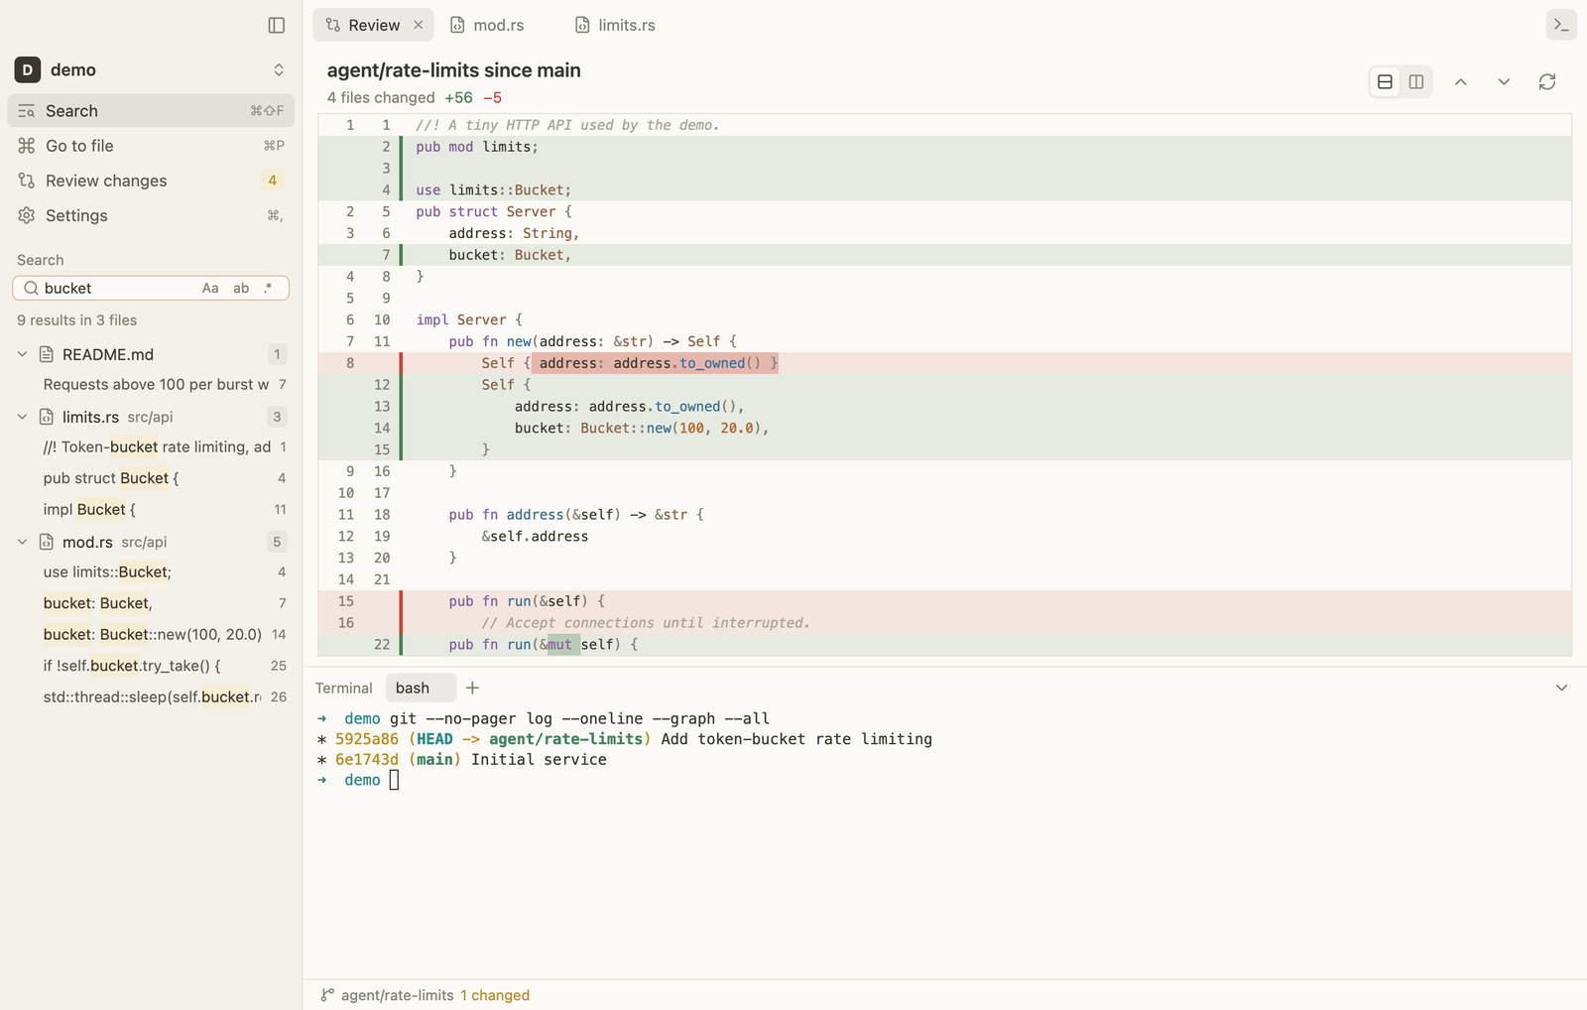Screen dimensions: 1587x1010
Task: Toggle the terminal panel icon at top right
Action: (x=1561, y=25)
